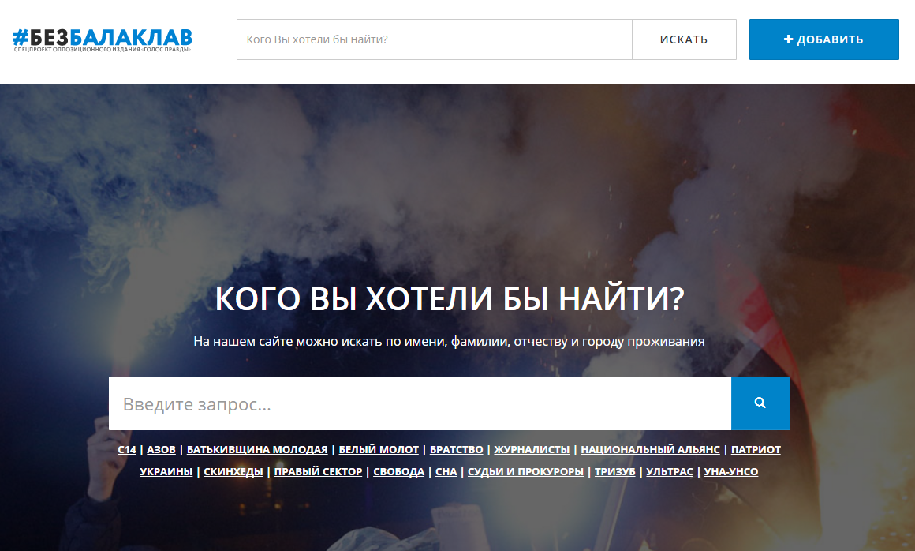Focus the 'Введите запрос...' search box
This screenshot has height=551, width=915.
click(x=420, y=403)
